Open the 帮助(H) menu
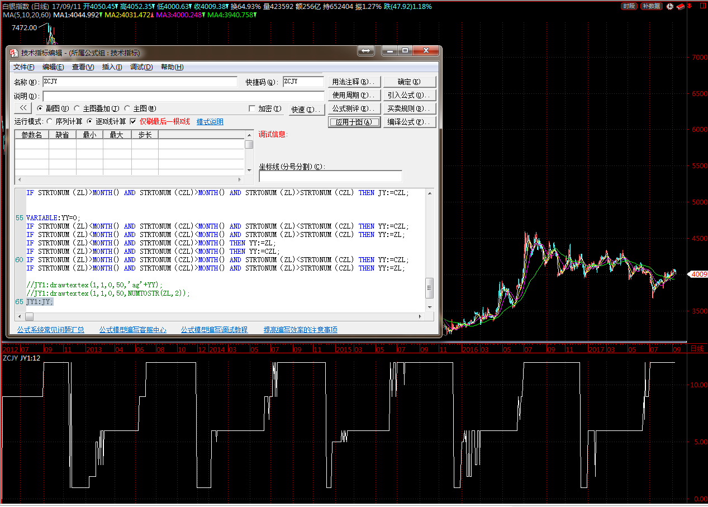This screenshot has width=708, height=507. pos(172,67)
